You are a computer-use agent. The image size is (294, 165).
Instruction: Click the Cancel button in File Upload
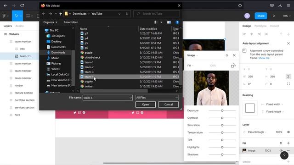[169, 104]
